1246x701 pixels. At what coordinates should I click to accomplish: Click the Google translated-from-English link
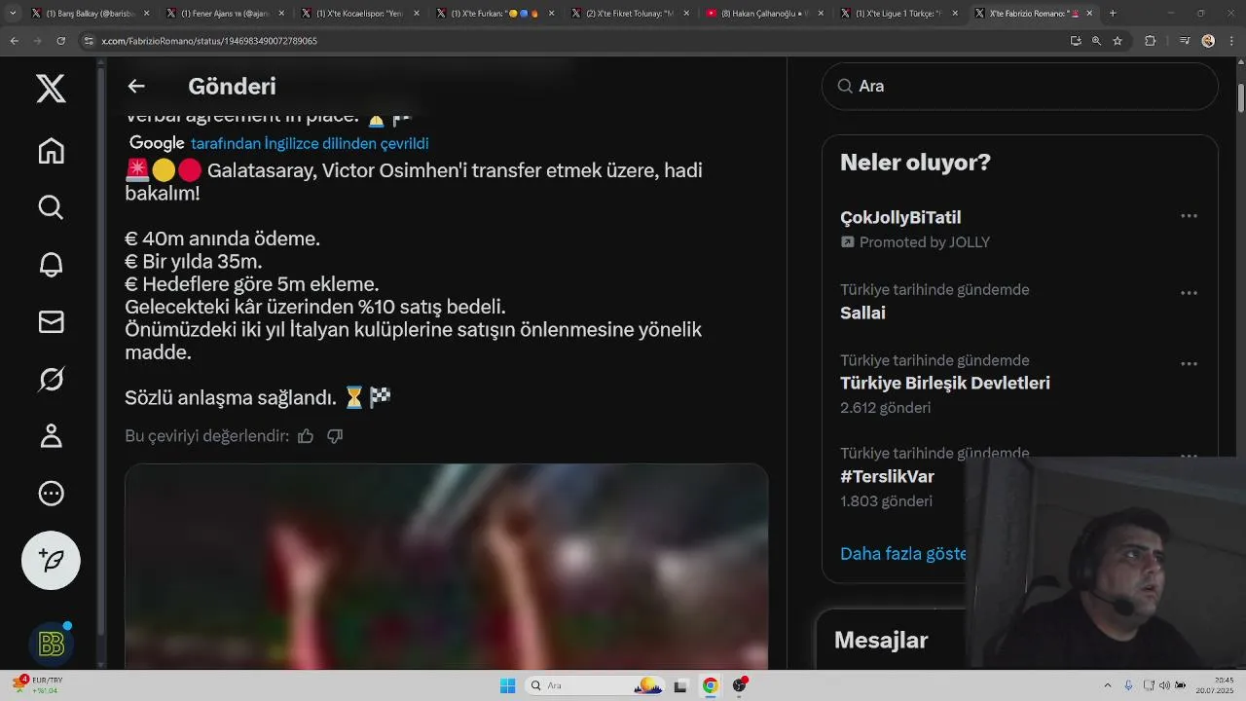[310, 143]
